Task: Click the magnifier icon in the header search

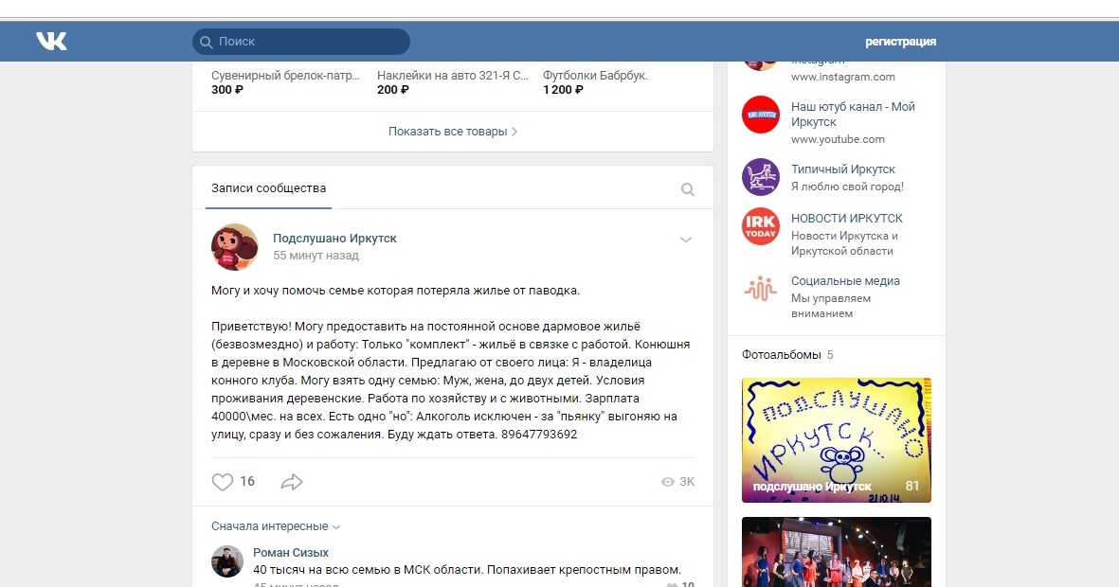Action: point(207,42)
